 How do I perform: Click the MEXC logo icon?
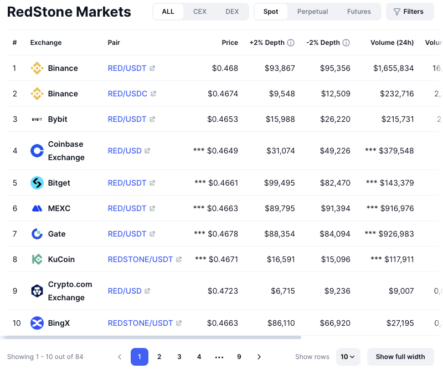(37, 208)
